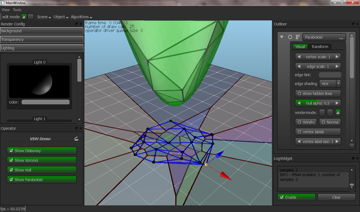360x212 pixels.
Task: Select the object edit mode icon
Action: pos(24,17)
